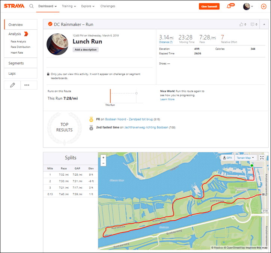271x253 pixels.
Task: Click the orange Analysis chevron icon
Action: 26,34
